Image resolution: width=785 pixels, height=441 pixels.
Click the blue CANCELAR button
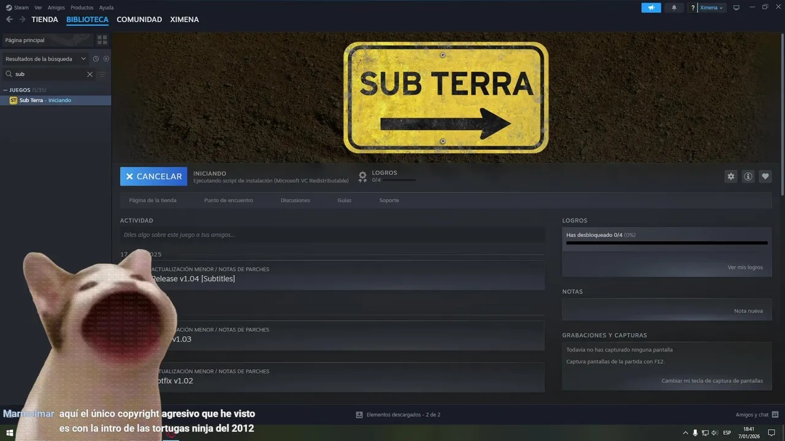154,176
